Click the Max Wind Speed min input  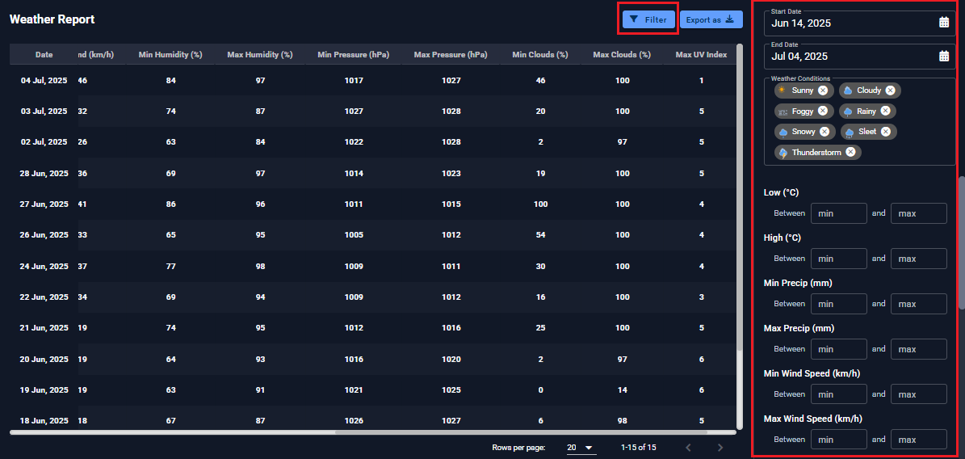click(839, 440)
